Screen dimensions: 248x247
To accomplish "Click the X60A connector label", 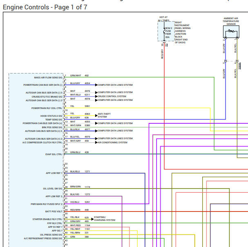I will 239,66.
